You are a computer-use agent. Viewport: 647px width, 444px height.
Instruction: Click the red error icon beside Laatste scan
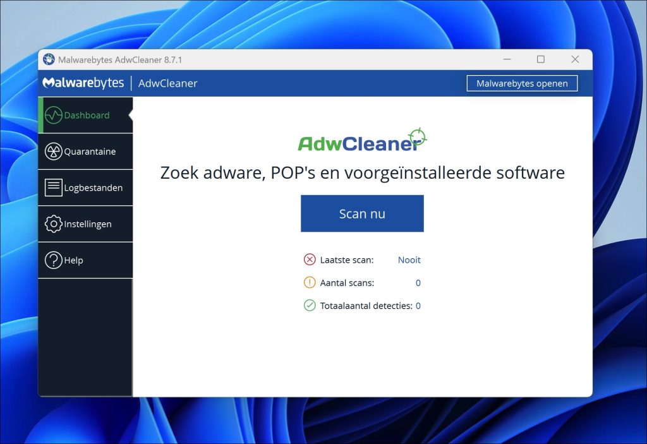[x=309, y=259]
